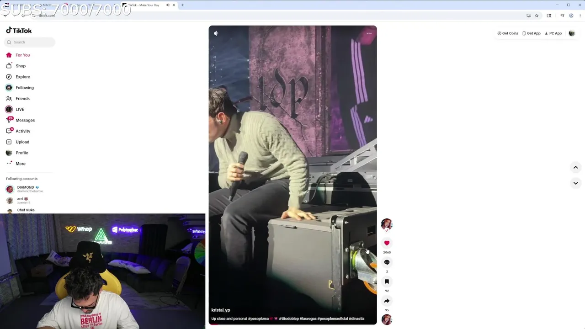585x329 pixels.
Task: Open the three-dot video options menu
Action: pyautogui.click(x=369, y=33)
